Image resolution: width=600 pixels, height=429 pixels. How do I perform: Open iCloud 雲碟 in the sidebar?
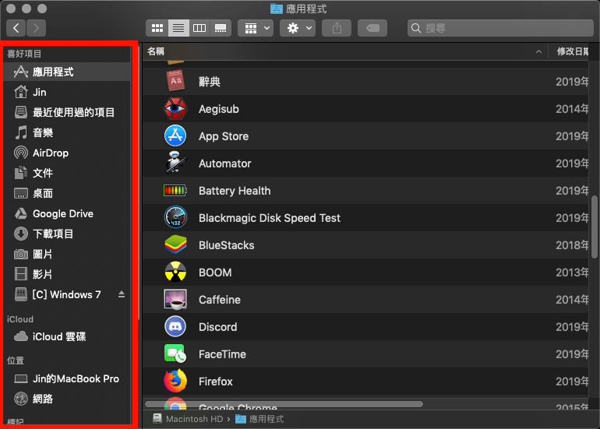click(x=67, y=337)
